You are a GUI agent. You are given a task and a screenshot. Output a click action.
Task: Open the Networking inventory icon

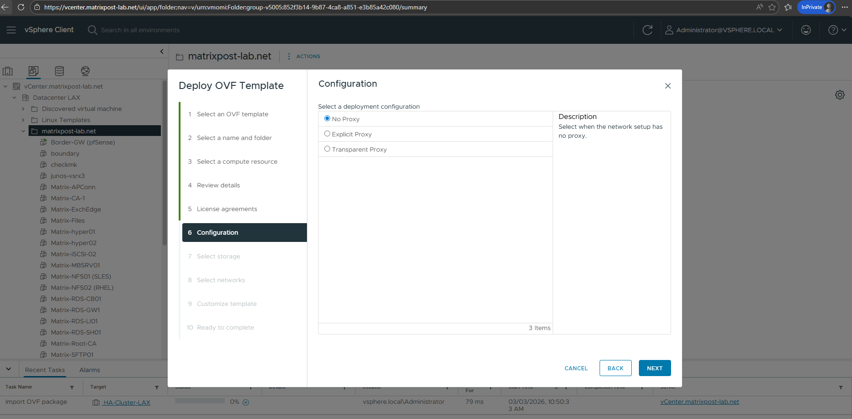pyautogui.click(x=85, y=71)
